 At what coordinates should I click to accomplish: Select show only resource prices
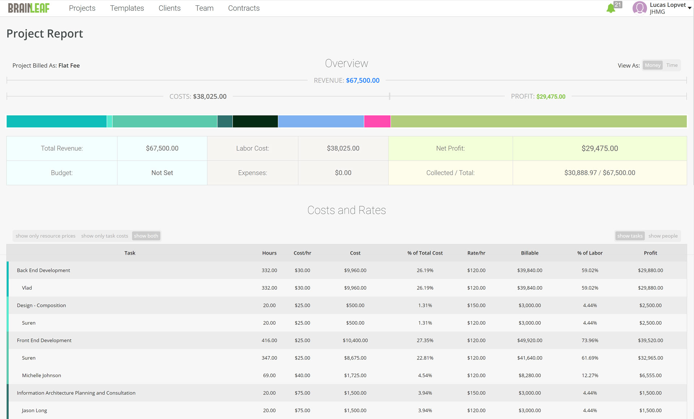(x=46, y=236)
